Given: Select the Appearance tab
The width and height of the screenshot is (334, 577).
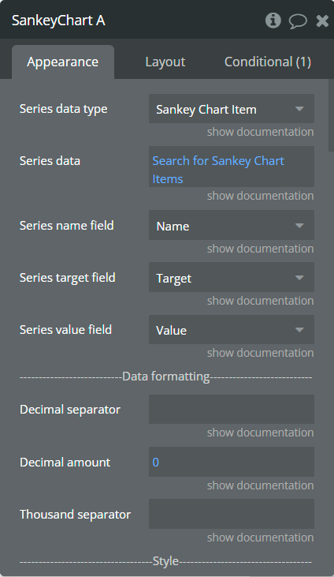Looking at the screenshot, I should click(63, 62).
